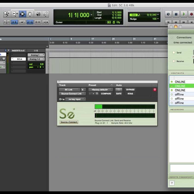The height and width of the screenshot is (194, 194).
Task: Toggle red target button in plug-in window
Action: point(155,90)
